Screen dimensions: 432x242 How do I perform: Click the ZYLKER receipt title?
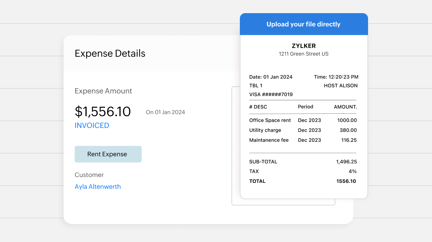coord(304,46)
